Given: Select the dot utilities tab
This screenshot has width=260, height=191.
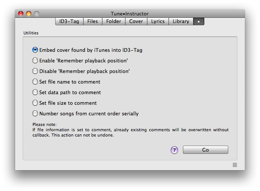Looking at the screenshot, I should (199, 22).
